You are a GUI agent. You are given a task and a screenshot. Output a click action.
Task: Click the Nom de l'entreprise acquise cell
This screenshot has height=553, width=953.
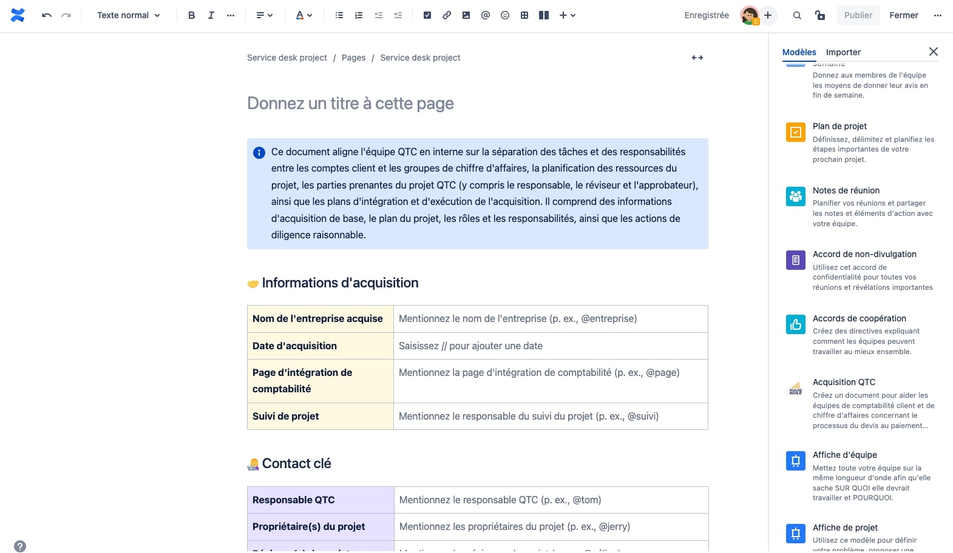tap(320, 319)
